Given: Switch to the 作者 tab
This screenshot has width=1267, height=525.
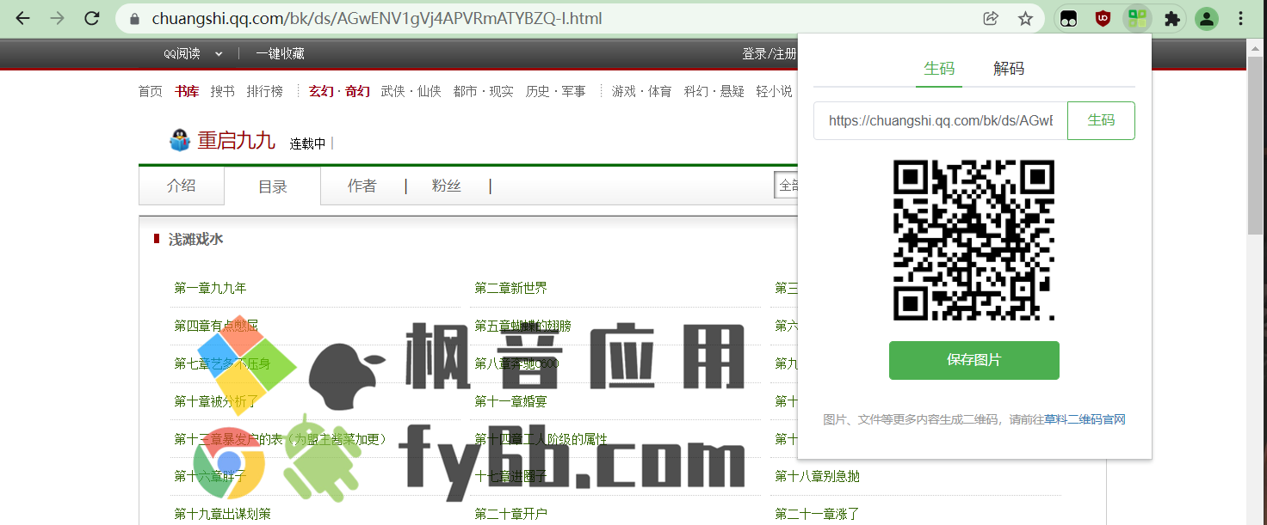Looking at the screenshot, I should pyautogui.click(x=362, y=186).
